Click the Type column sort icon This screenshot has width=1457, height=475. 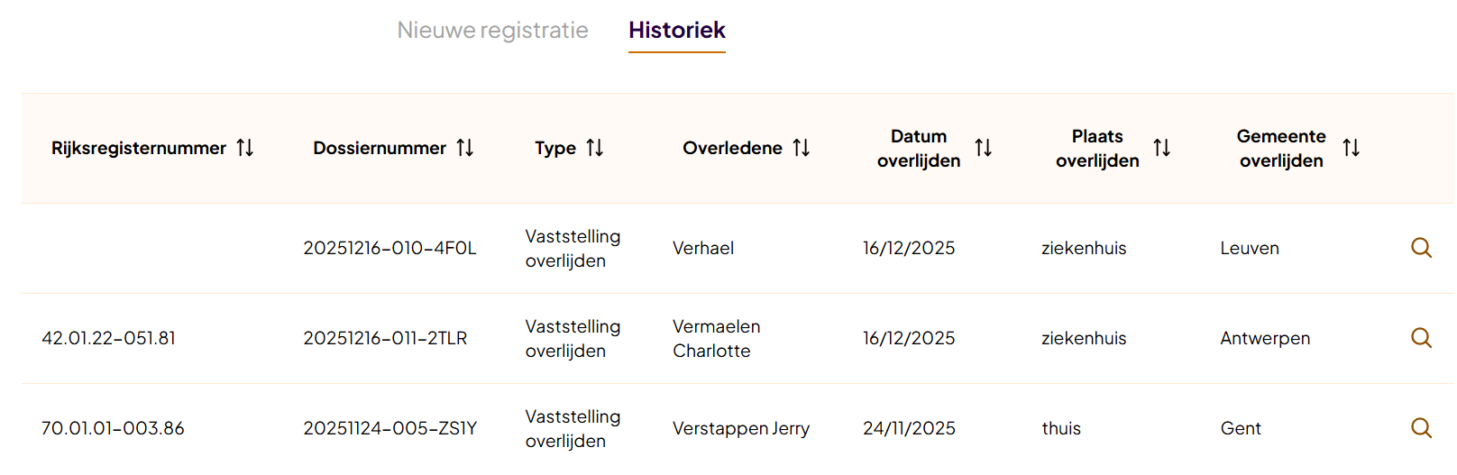595,148
